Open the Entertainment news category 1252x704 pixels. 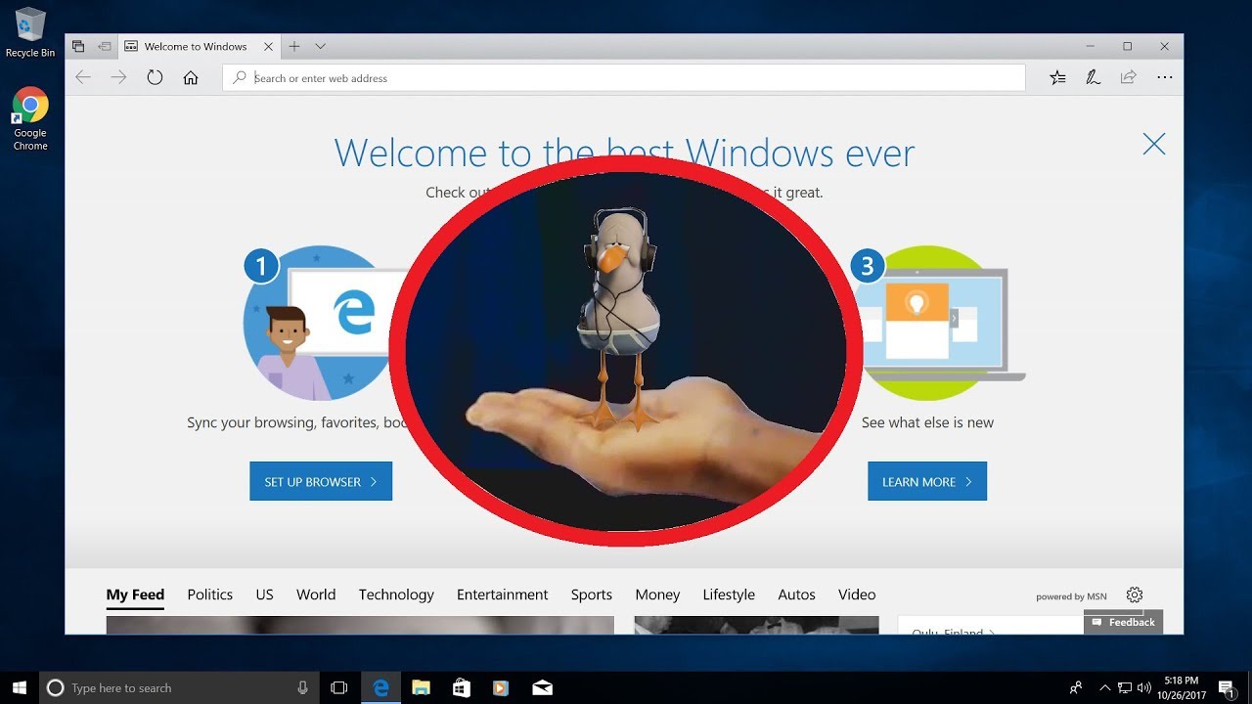[503, 594]
